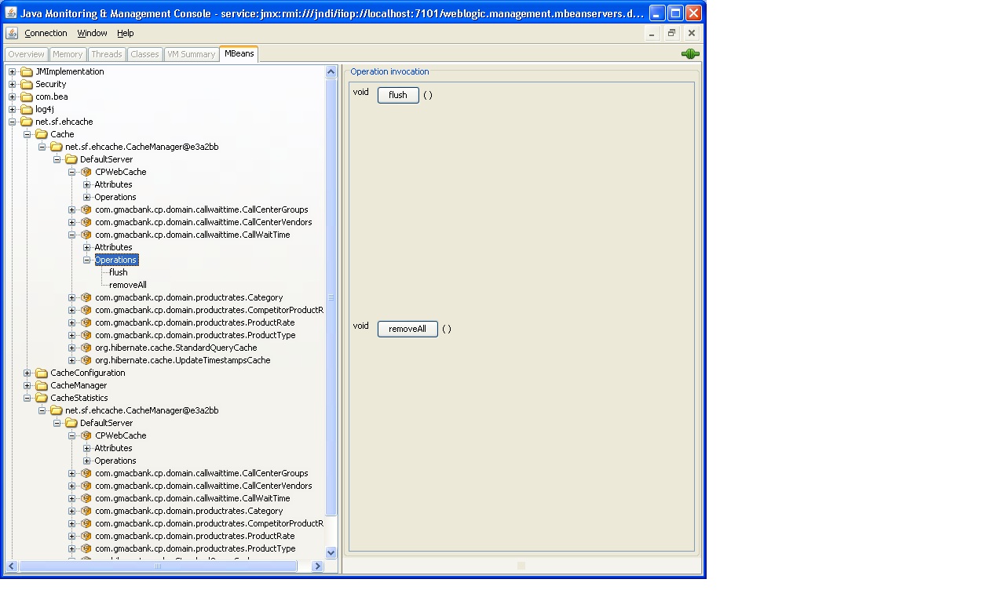Invoke the removeAll operation

(x=407, y=329)
